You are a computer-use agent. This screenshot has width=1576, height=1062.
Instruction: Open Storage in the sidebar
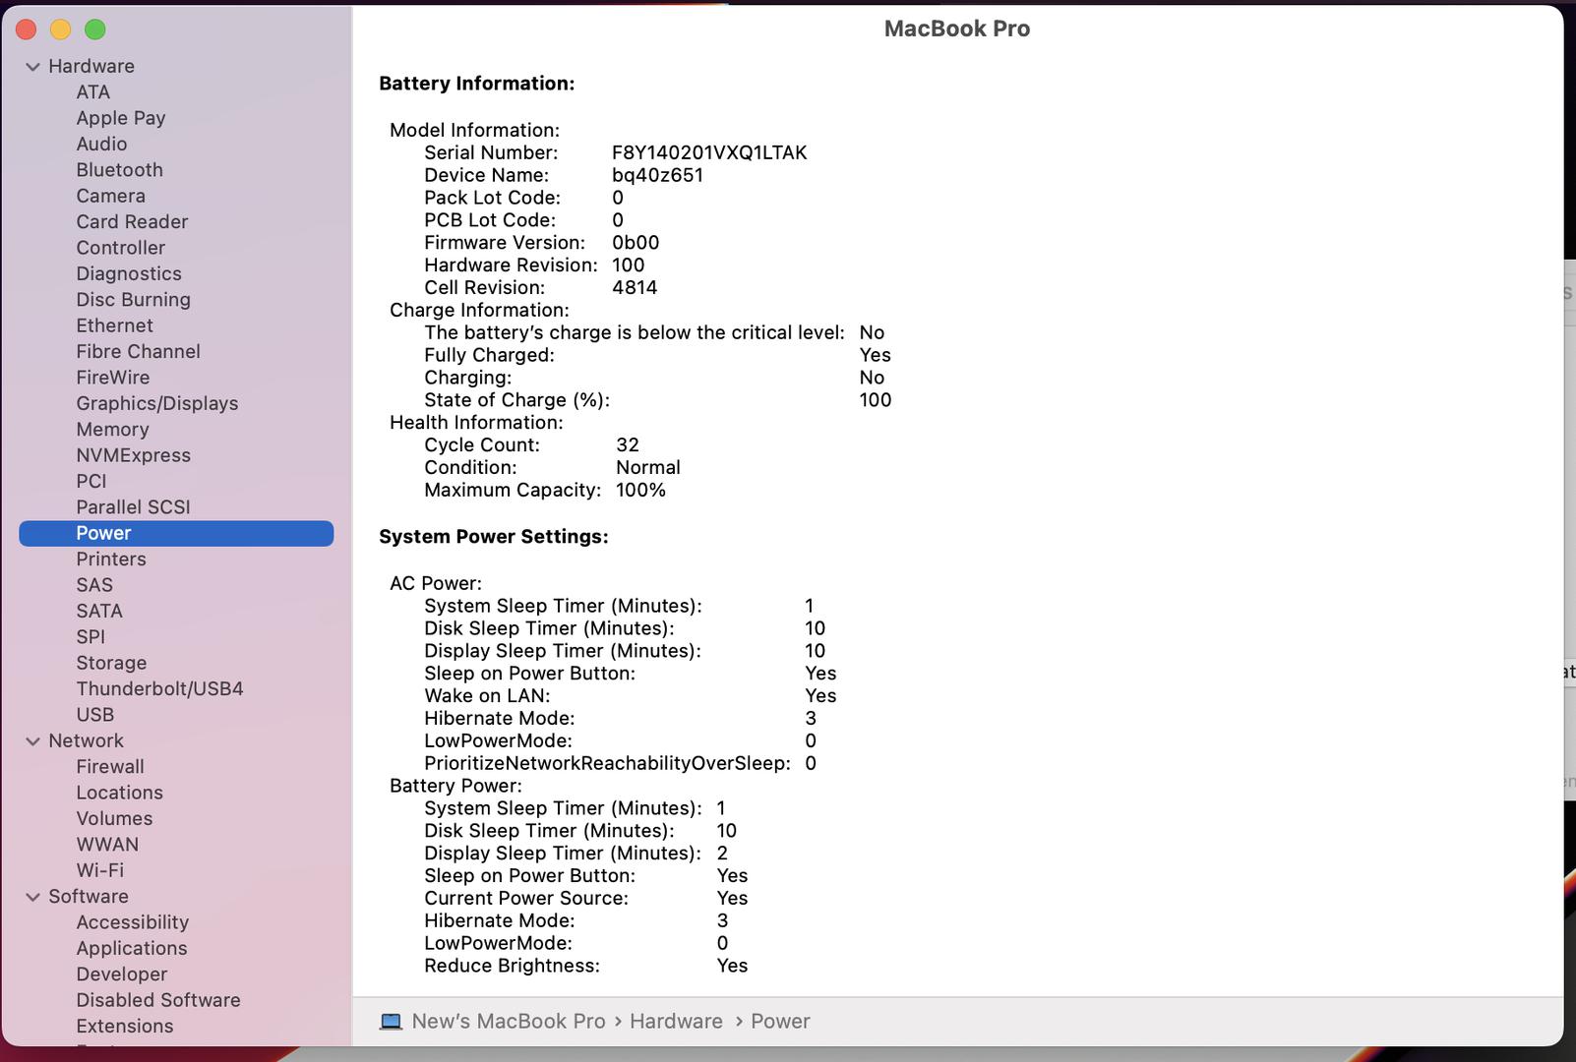[111, 664]
